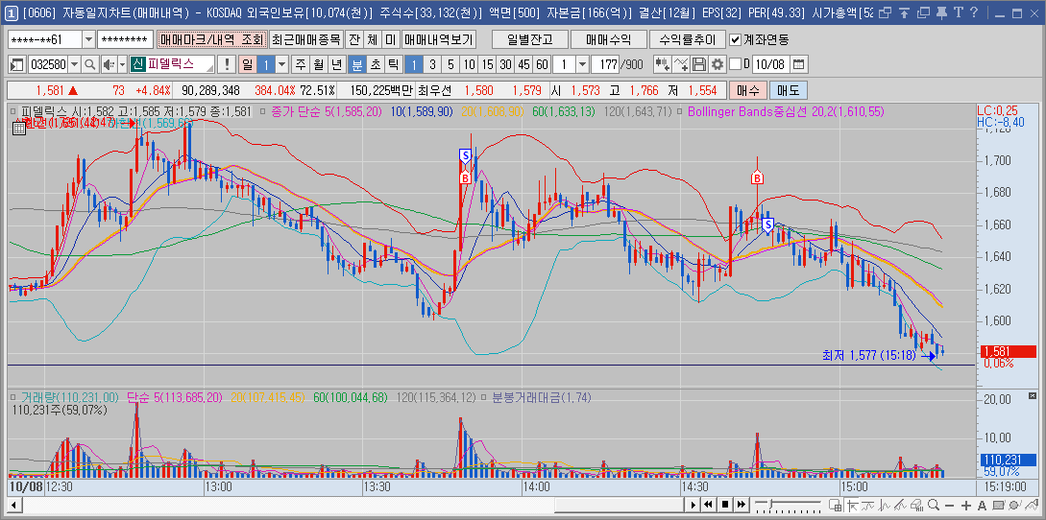The width and height of the screenshot is (1046, 520).
Task: Click the play button below chart
Action: (x=693, y=505)
